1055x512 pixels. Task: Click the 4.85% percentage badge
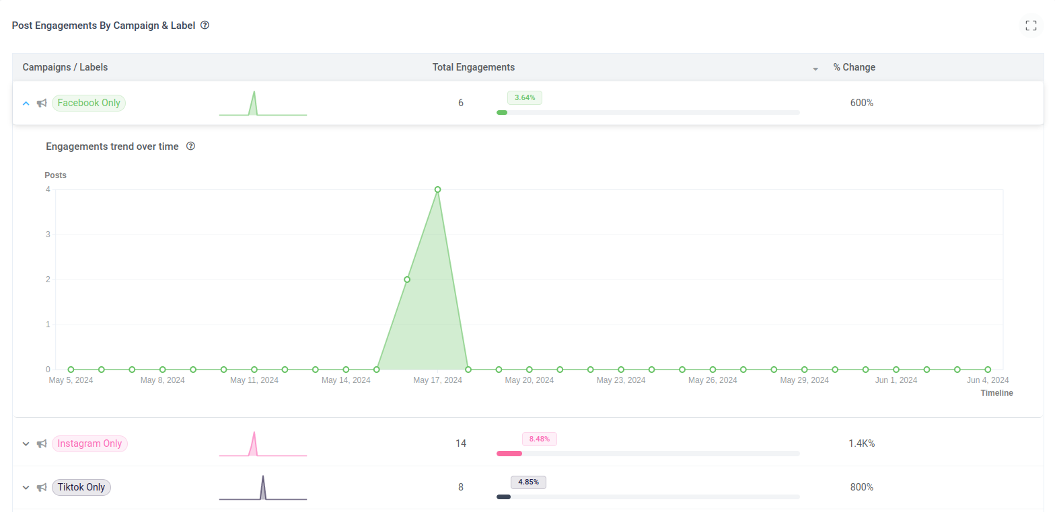click(529, 482)
